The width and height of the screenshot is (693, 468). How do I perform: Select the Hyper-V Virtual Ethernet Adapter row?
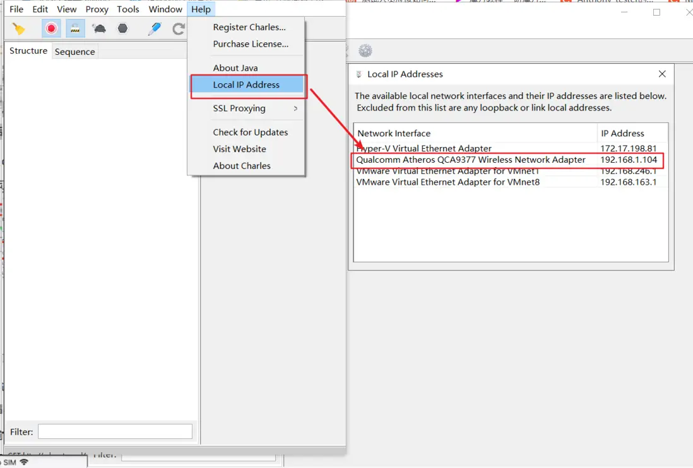[x=511, y=148]
